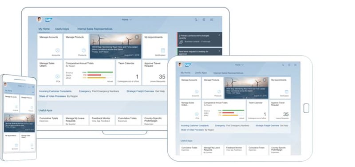Click the user avatar on the tablet
This screenshot has height=167, width=355.
(180, 65)
